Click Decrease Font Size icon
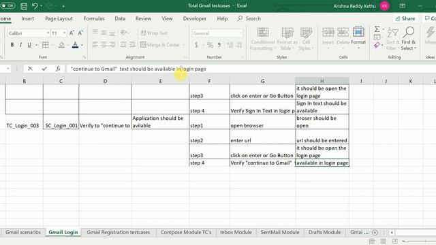436x245 pixels. point(80,33)
